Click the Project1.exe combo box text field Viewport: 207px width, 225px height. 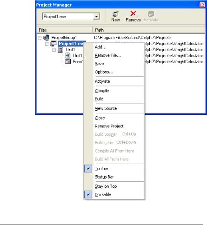pos(68,16)
